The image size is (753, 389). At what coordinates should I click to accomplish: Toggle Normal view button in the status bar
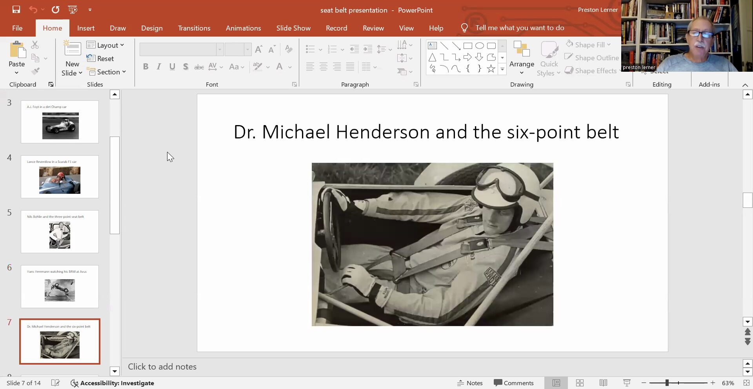pyautogui.click(x=556, y=383)
